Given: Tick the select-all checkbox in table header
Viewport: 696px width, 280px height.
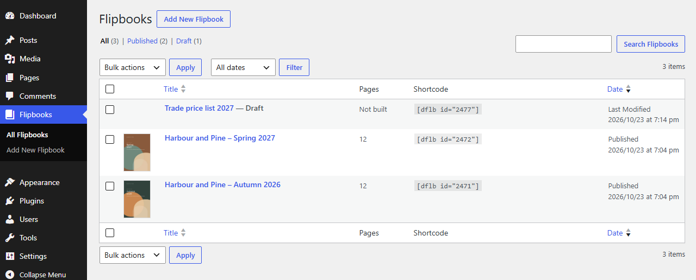Looking at the screenshot, I should pyautogui.click(x=110, y=89).
